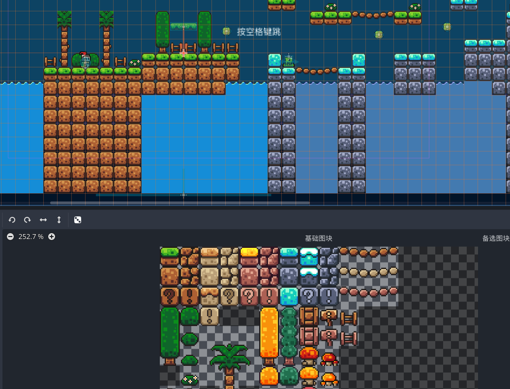Screen dimensions: 510x389
Task: Pick the tall teal tree tile
Action: [289, 336]
